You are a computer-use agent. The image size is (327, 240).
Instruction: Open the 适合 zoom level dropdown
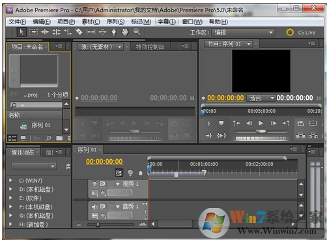[x=261, y=98]
